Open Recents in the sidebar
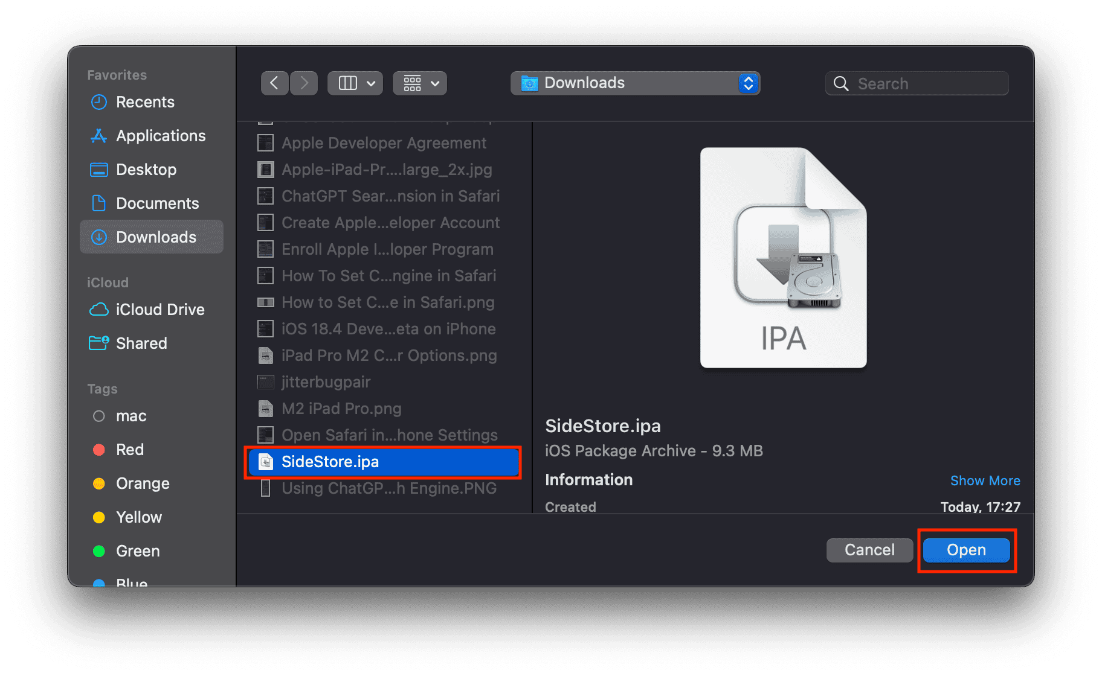The image size is (1102, 676). 145,102
